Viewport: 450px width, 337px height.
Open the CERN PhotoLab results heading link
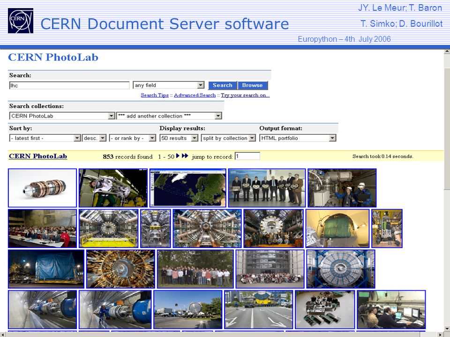(x=38, y=156)
